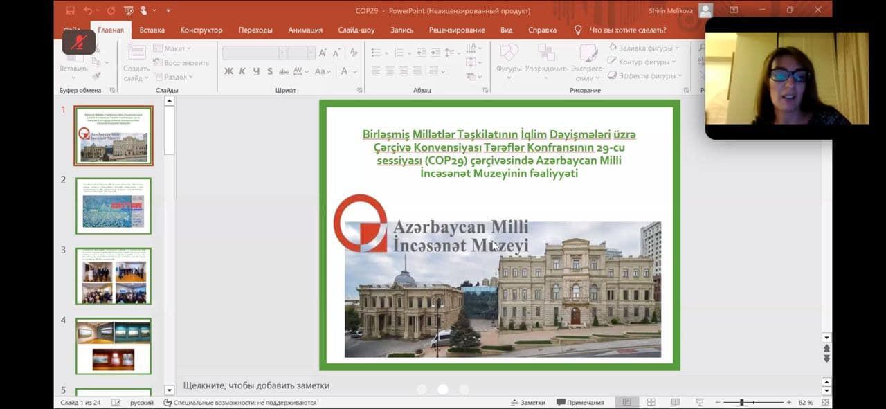Select slide 2 thumbnail

tap(114, 206)
